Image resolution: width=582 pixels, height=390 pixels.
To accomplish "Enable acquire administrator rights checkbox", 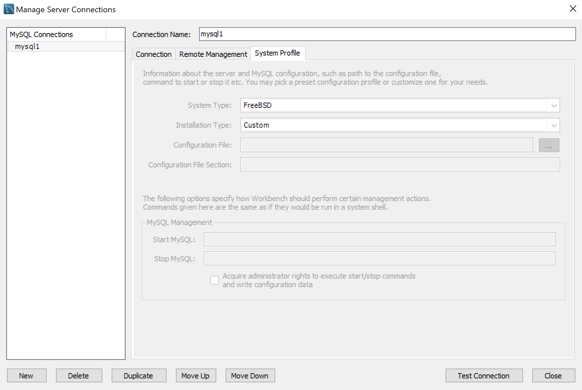I will point(214,280).
